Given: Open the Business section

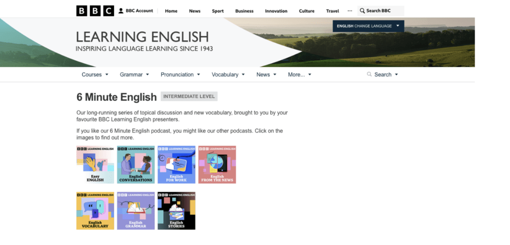Looking at the screenshot, I should [x=244, y=11].
